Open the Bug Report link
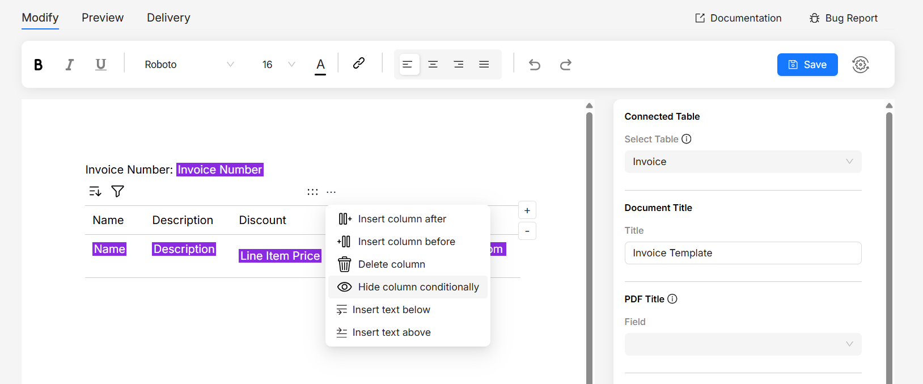 844,18
